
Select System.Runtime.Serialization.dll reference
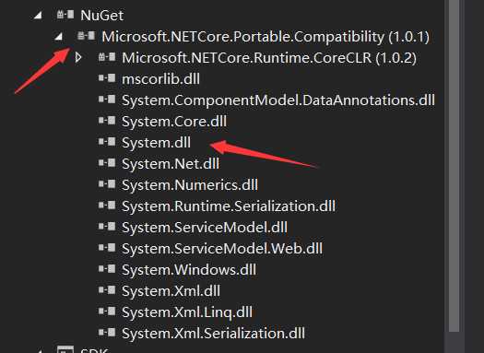[x=229, y=206]
